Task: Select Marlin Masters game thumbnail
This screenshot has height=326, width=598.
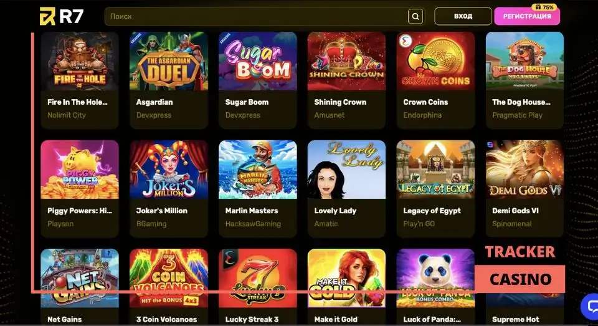Action: (258, 170)
